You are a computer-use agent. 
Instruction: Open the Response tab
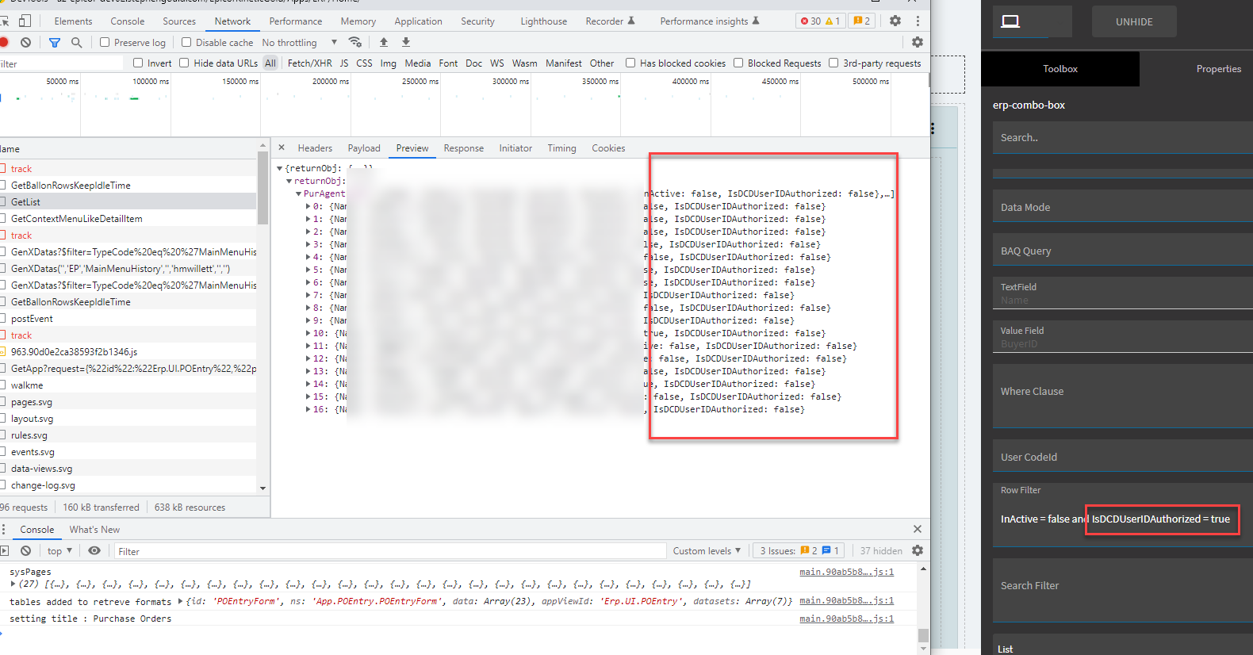(464, 148)
